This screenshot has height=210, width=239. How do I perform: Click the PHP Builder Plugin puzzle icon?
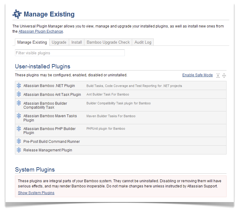click(19, 129)
